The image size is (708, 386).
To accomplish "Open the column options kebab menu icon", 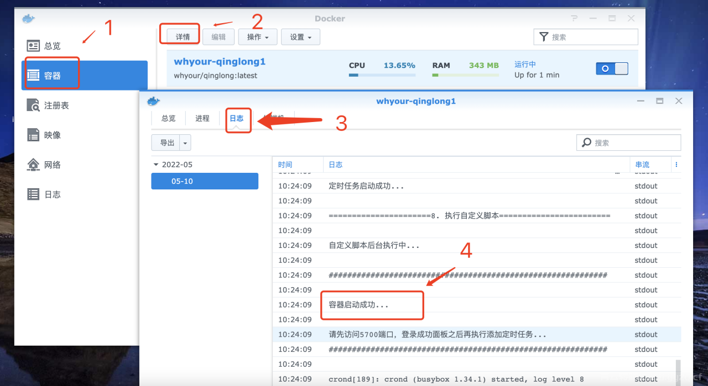I will [675, 164].
